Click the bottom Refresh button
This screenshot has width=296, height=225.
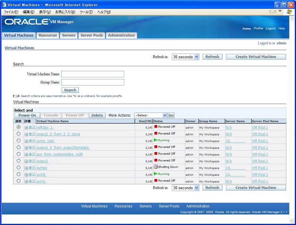pyautogui.click(x=212, y=188)
